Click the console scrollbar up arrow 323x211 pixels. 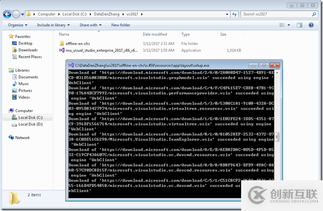pyautogui.click(x=277, y=73)
